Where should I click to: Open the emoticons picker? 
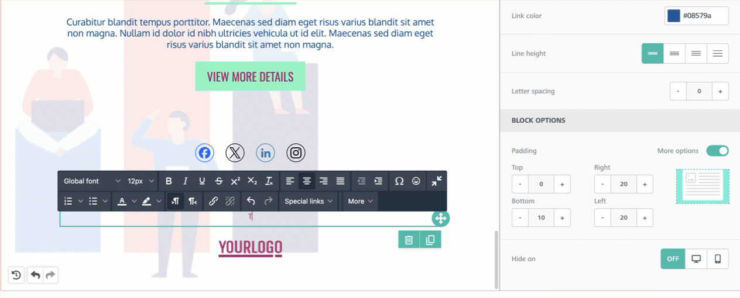[x=416, y=181]
